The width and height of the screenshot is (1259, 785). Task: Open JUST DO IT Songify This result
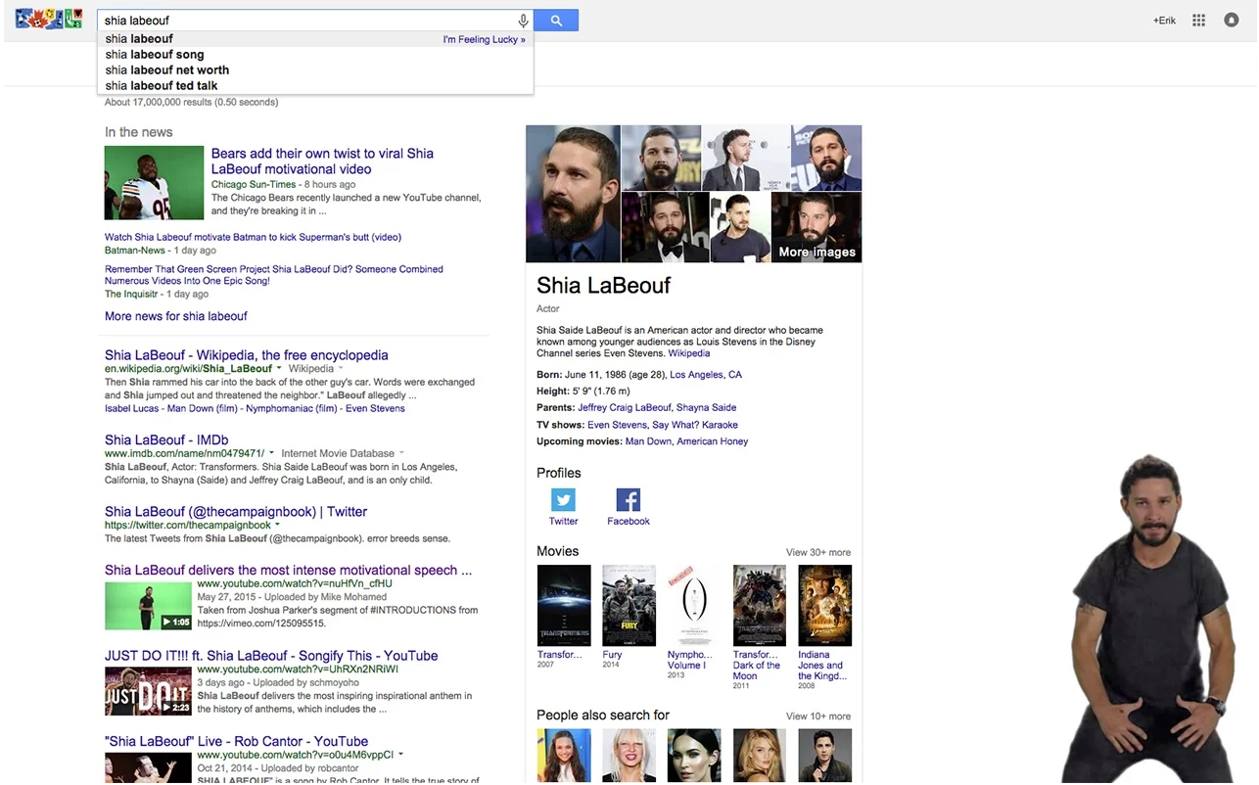271,656
